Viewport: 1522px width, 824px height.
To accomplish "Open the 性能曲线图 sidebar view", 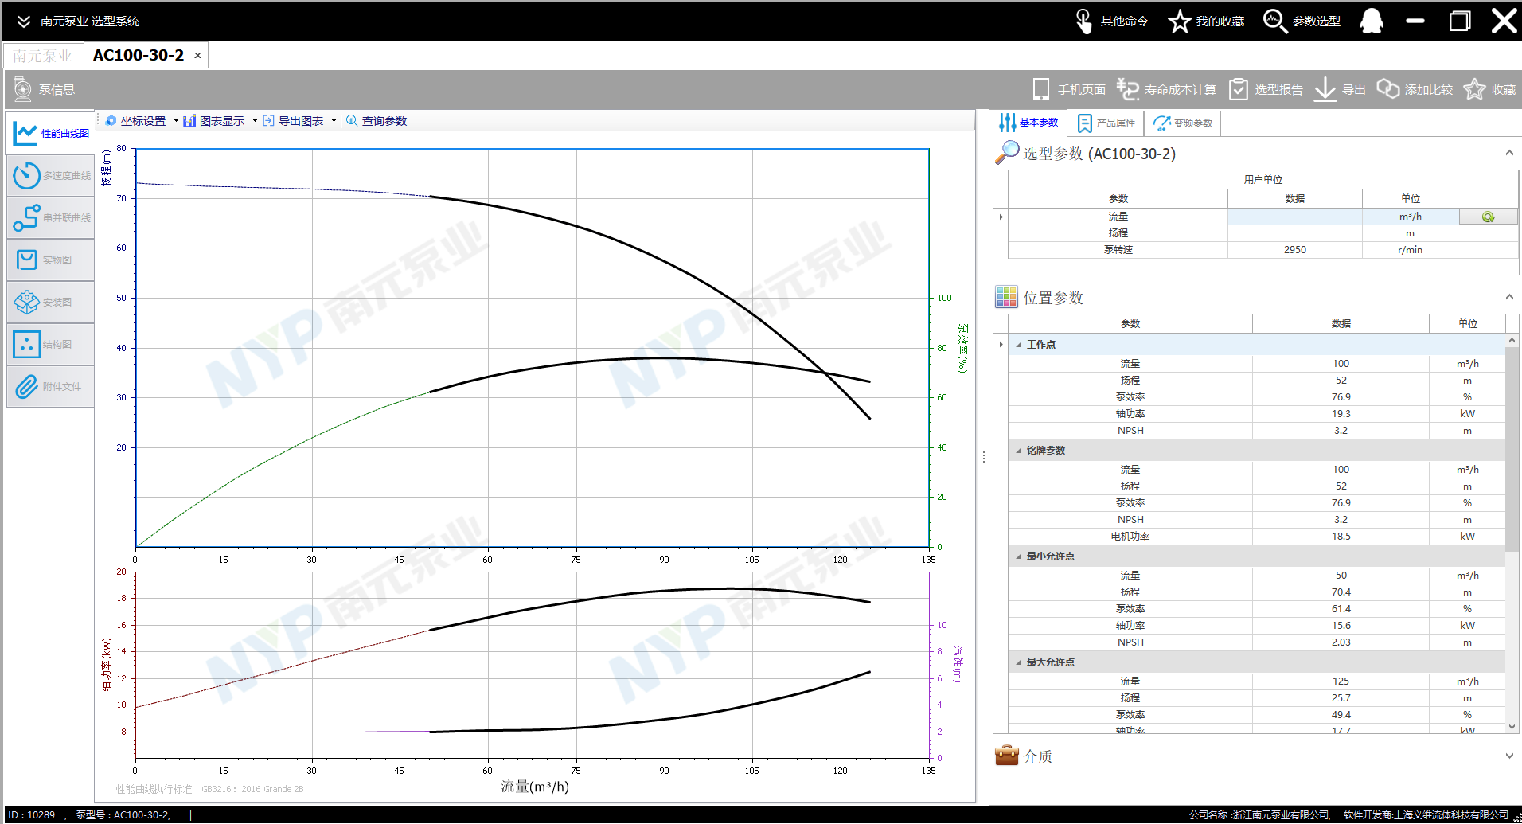I will point(50,133).
